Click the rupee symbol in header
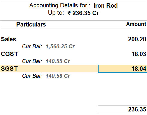The image size is (147, 115). pos(69,13)
